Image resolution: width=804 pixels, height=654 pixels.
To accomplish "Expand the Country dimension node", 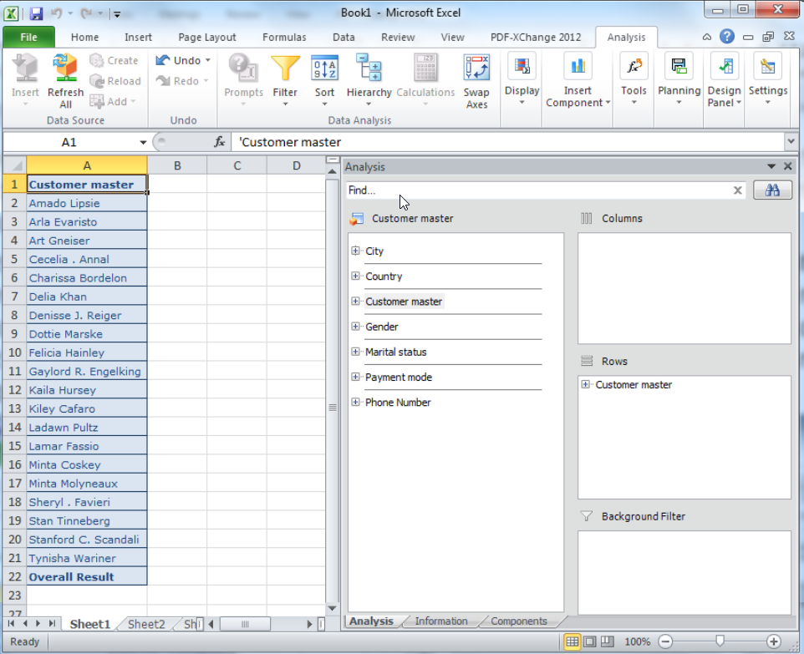I will pyautogui.click(x=355, y=276).
